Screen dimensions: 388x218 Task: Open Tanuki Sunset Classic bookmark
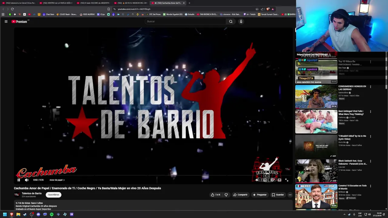269,14
